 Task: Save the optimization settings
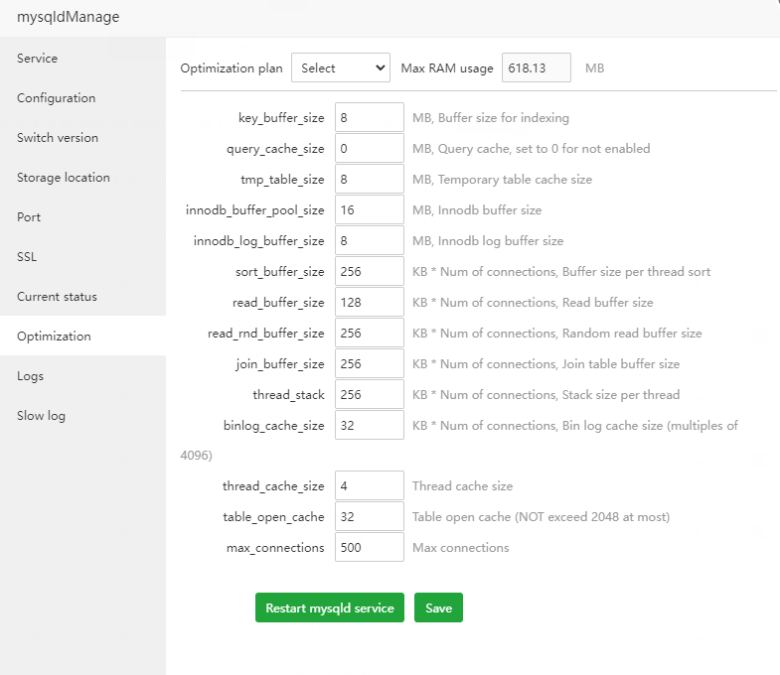pos(438,608)
